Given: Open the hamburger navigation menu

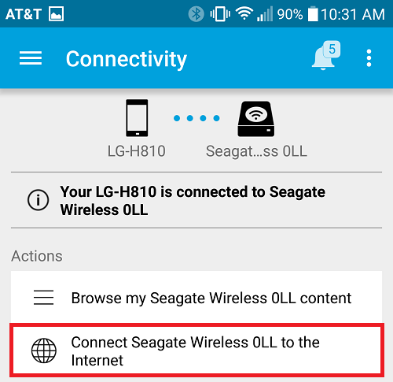Looking at the screenshot, I should pyautogui.click(x=31, y=58).
